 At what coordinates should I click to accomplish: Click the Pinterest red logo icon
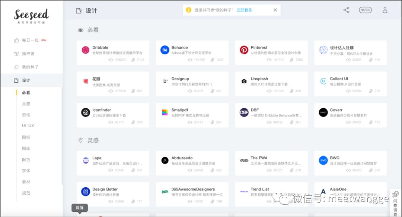coord(244,50)
